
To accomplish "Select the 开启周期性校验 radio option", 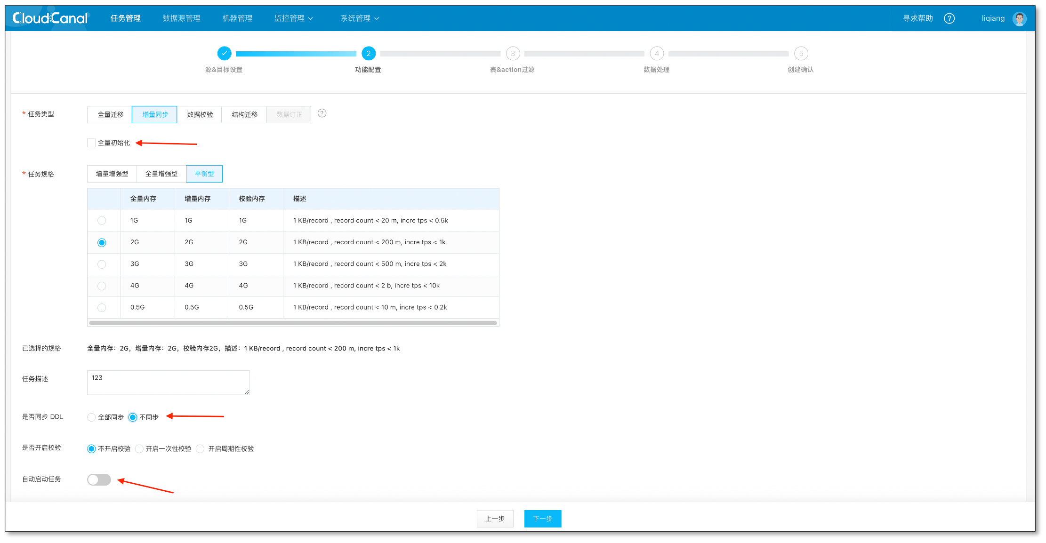I will (x=201, y=449).
